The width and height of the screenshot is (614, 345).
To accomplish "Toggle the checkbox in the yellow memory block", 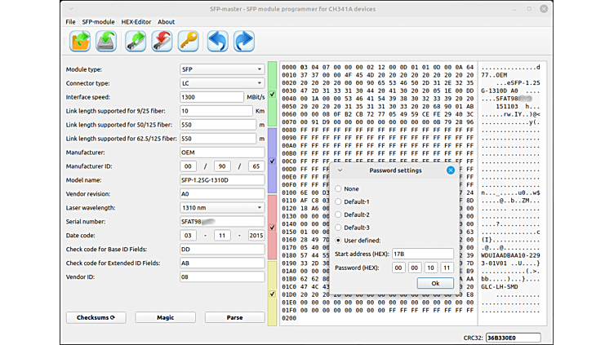I will click(273, 294).
